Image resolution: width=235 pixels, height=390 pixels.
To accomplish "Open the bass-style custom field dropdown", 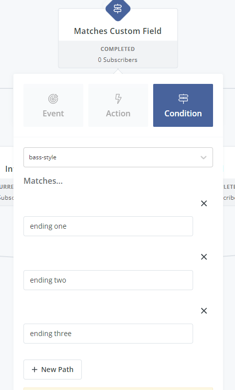I will (118, 157).
